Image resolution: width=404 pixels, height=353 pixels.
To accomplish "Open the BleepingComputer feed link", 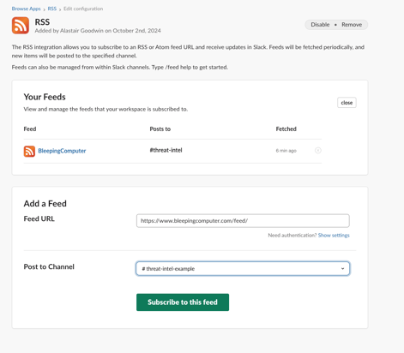I will [62, 151].
